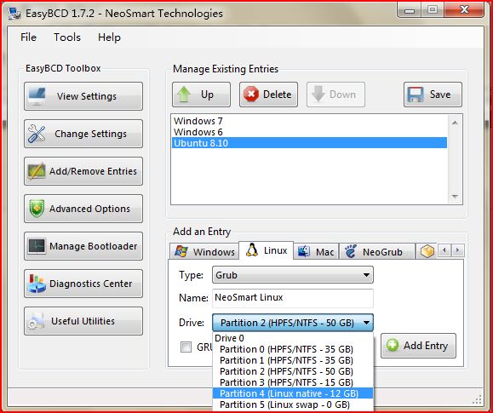Open Useful Utilities
Image resolution: width=493 pixels, height=413 pixels.
(83, 321)
